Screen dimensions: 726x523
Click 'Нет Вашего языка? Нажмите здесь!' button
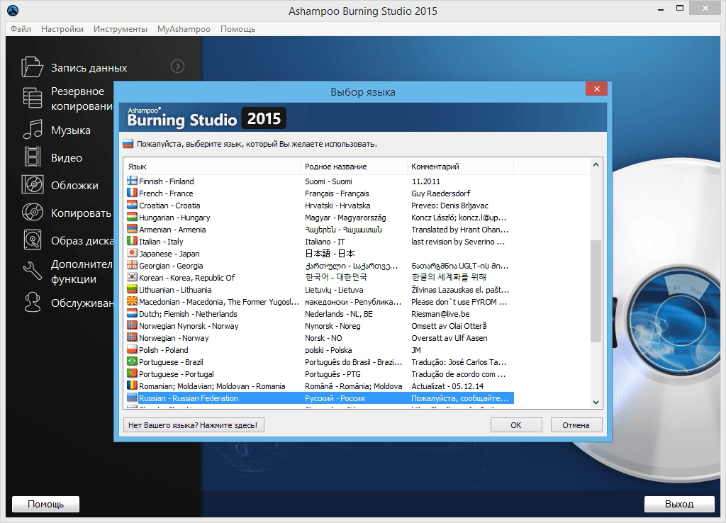tap(193, 425)
